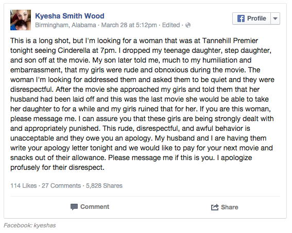Image resolution: width=292 pixels, height=233 pixels.
Task: Open the March 28 at 5:12pm timestamp
Action: pyautogui.click(x=129, y=25)
